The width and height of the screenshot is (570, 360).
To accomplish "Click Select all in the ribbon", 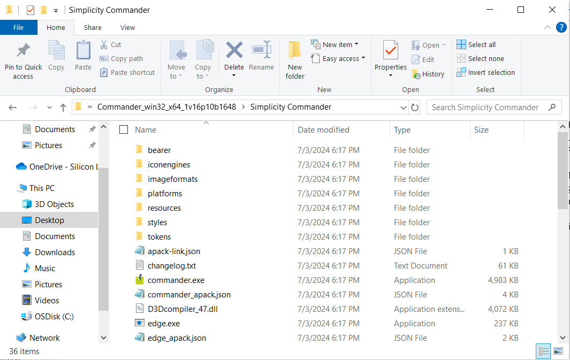I will coord(476,45).
